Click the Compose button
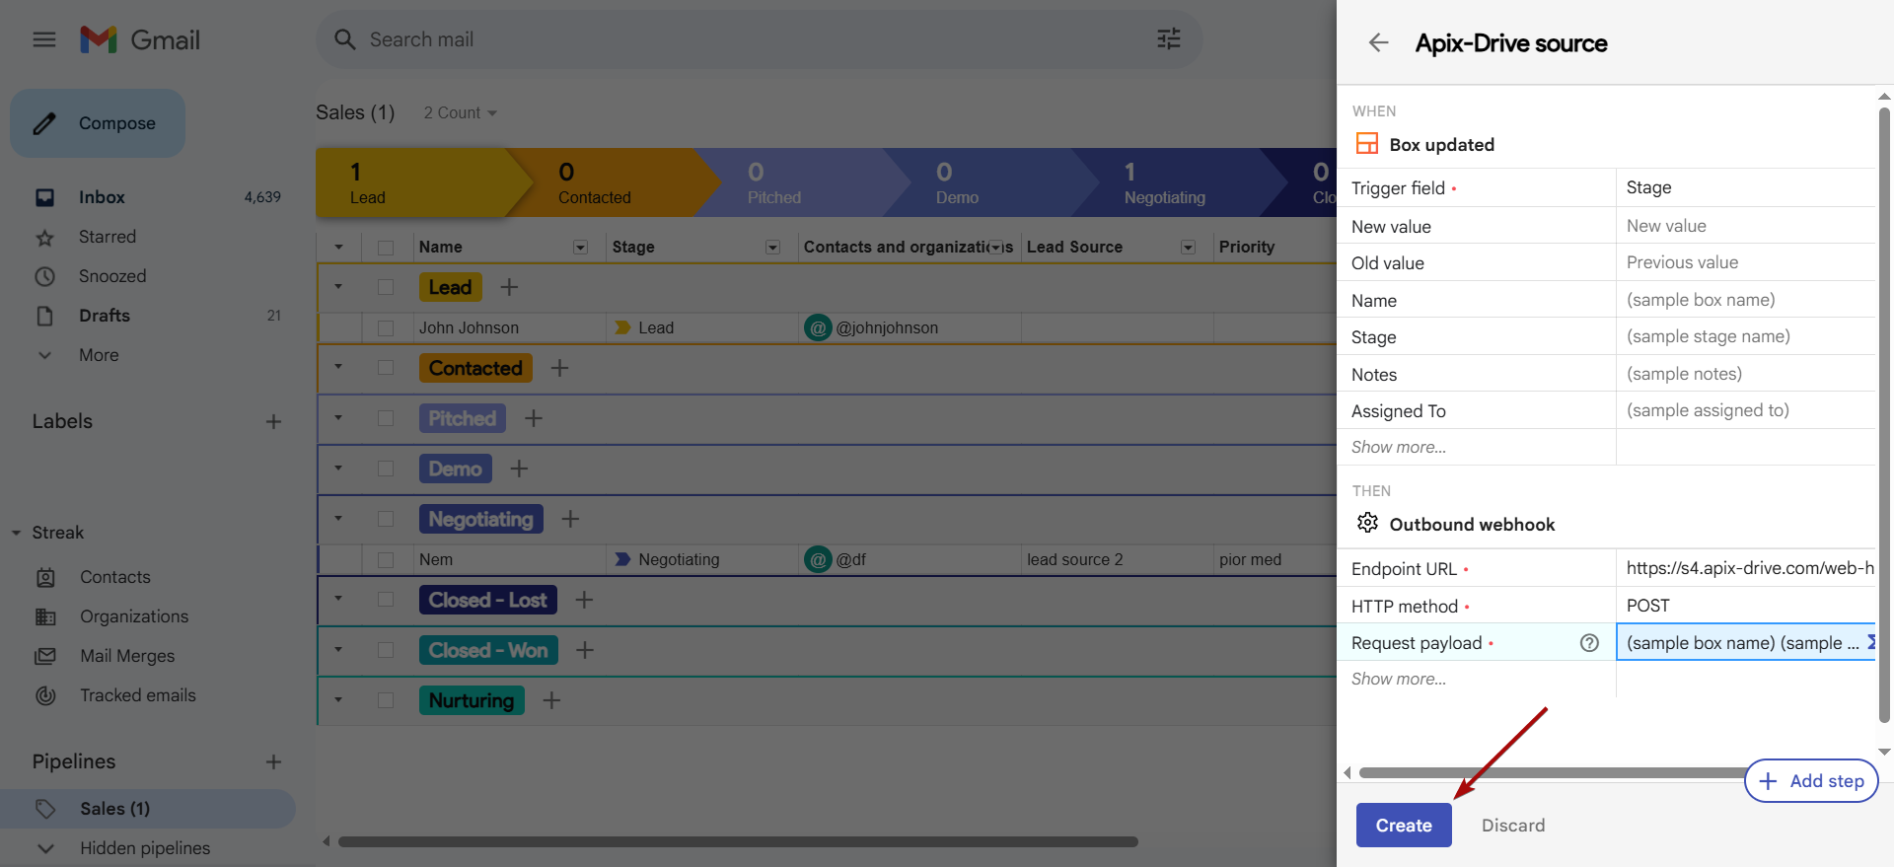 click(98, 123)
